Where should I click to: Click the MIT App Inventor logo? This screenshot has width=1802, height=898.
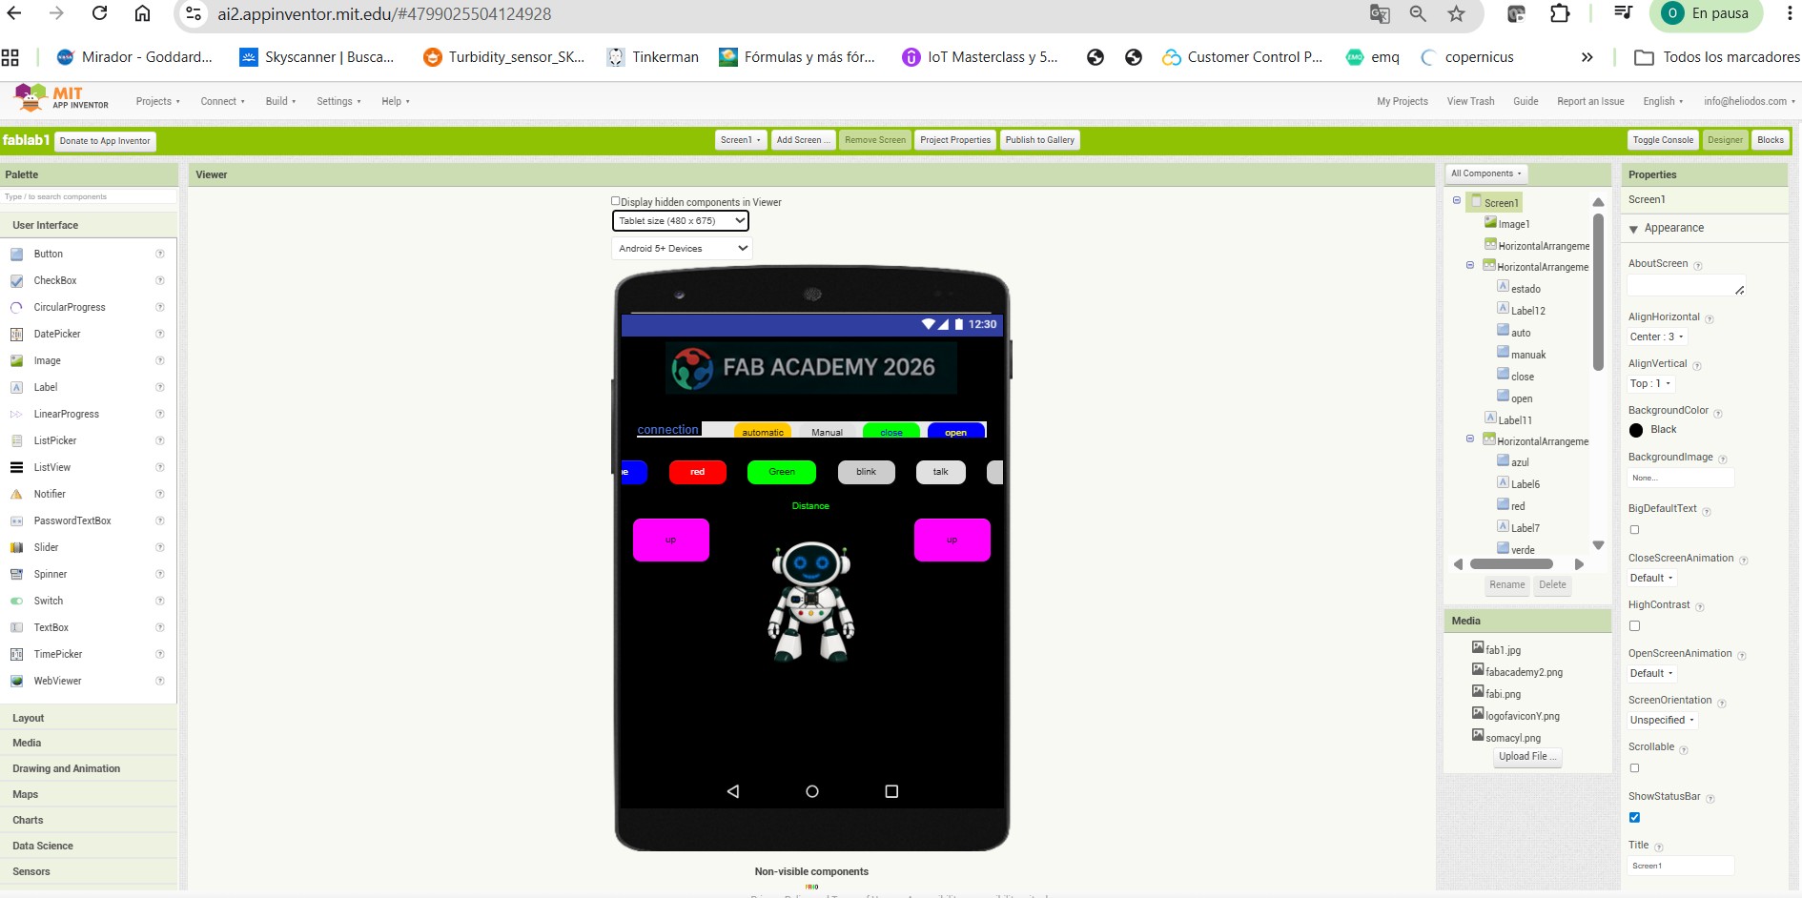click(61, 97)
